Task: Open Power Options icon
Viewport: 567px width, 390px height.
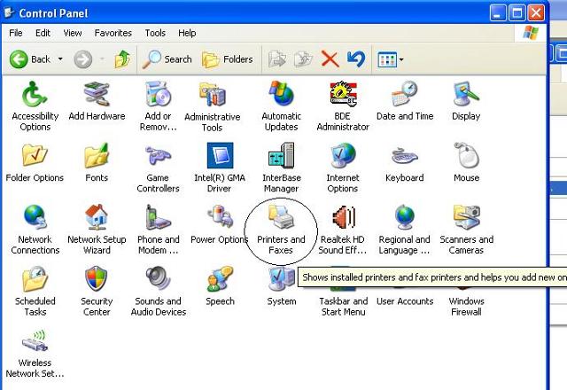Action: (220, 216)
